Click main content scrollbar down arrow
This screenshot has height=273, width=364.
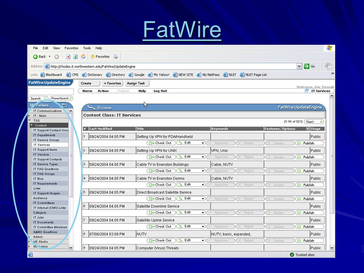pos(332,248)
